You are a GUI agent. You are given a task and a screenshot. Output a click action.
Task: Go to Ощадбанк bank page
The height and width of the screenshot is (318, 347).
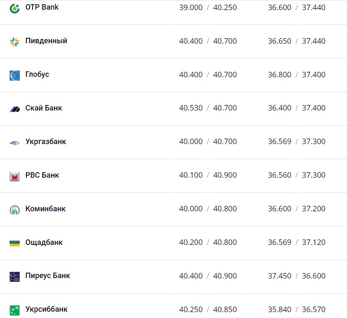click(x=44, y=242)
